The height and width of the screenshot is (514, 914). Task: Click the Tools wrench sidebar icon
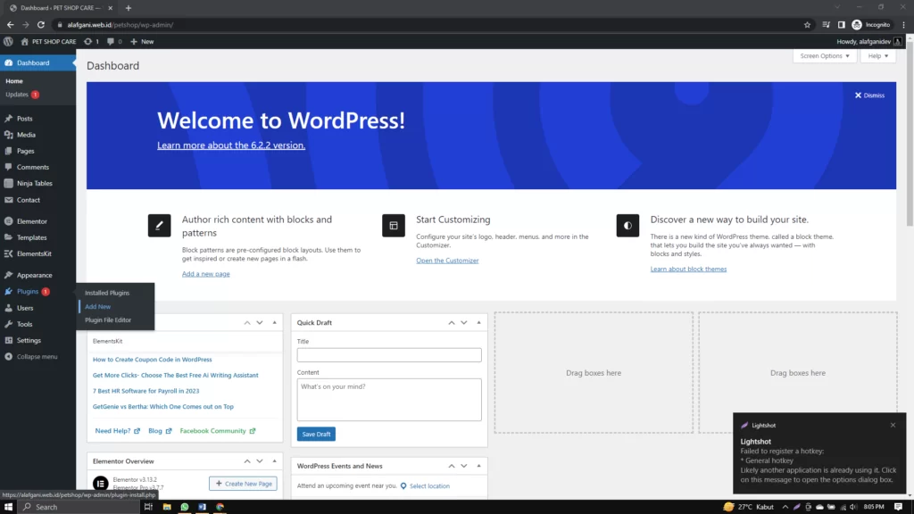(9, 324)
